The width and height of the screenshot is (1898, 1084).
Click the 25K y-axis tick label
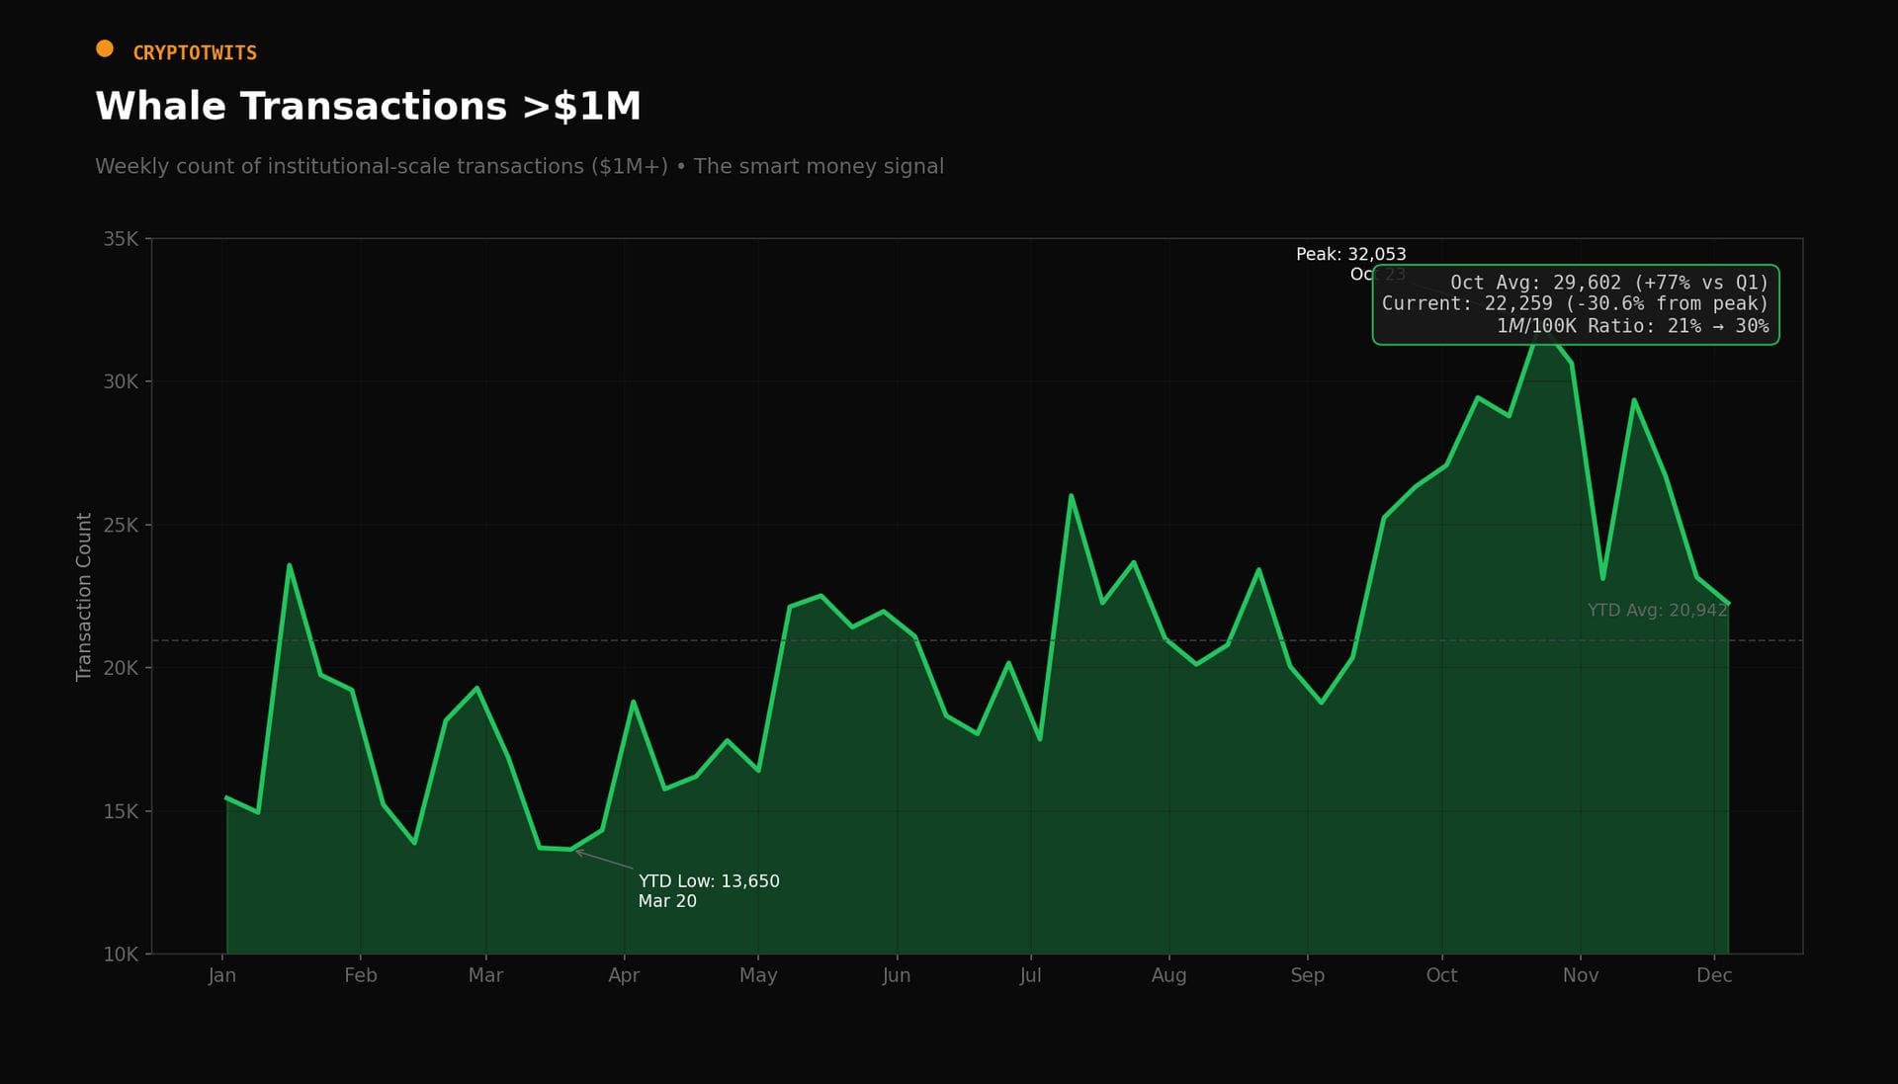pyautogui.click(x=121, y=525)
